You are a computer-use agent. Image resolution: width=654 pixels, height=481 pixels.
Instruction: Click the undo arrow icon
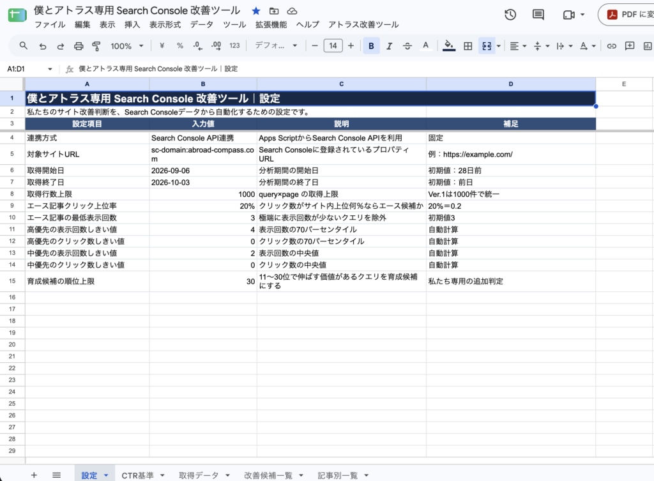click(43, 46)
